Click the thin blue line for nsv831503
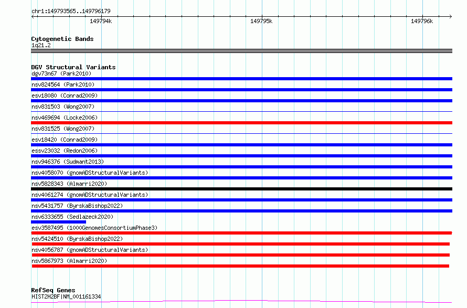This screenshot has width=467, height=308. (241, 111)
